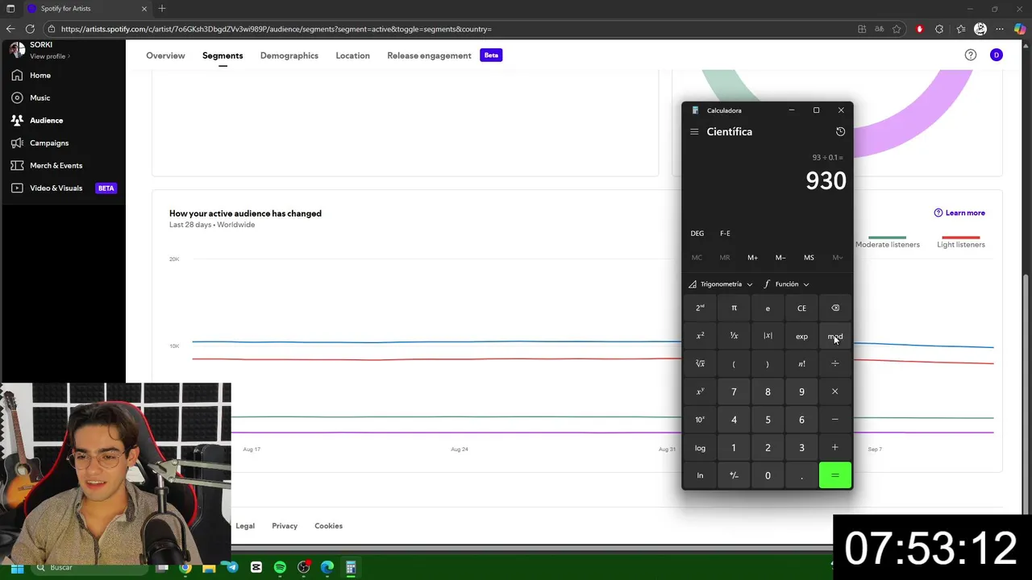Click CE clear entry key
Screen dimensions: 1032x580
(801, 308)
